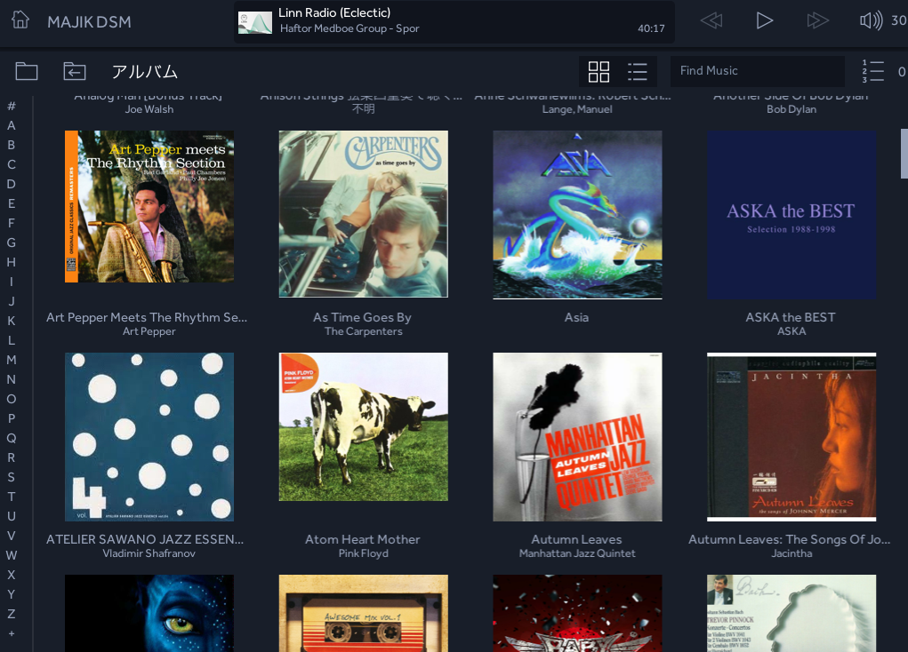Jump to albums starting with I

point(12,282)
